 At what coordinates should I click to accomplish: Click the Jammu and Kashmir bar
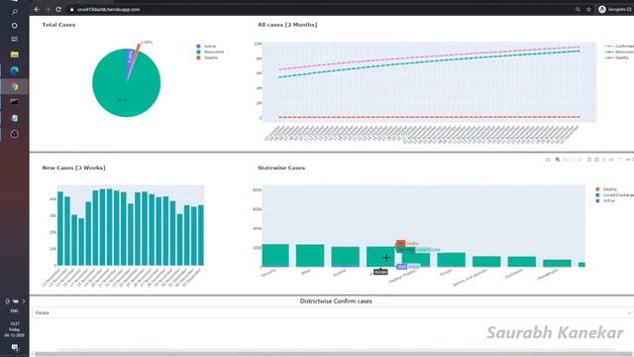[486, 262]
